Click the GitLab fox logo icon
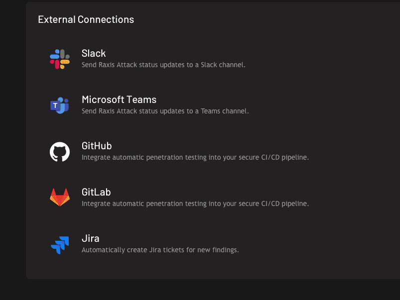Image resolution: width=400 pixels, height=300 pixels. [x=60, y=198]
